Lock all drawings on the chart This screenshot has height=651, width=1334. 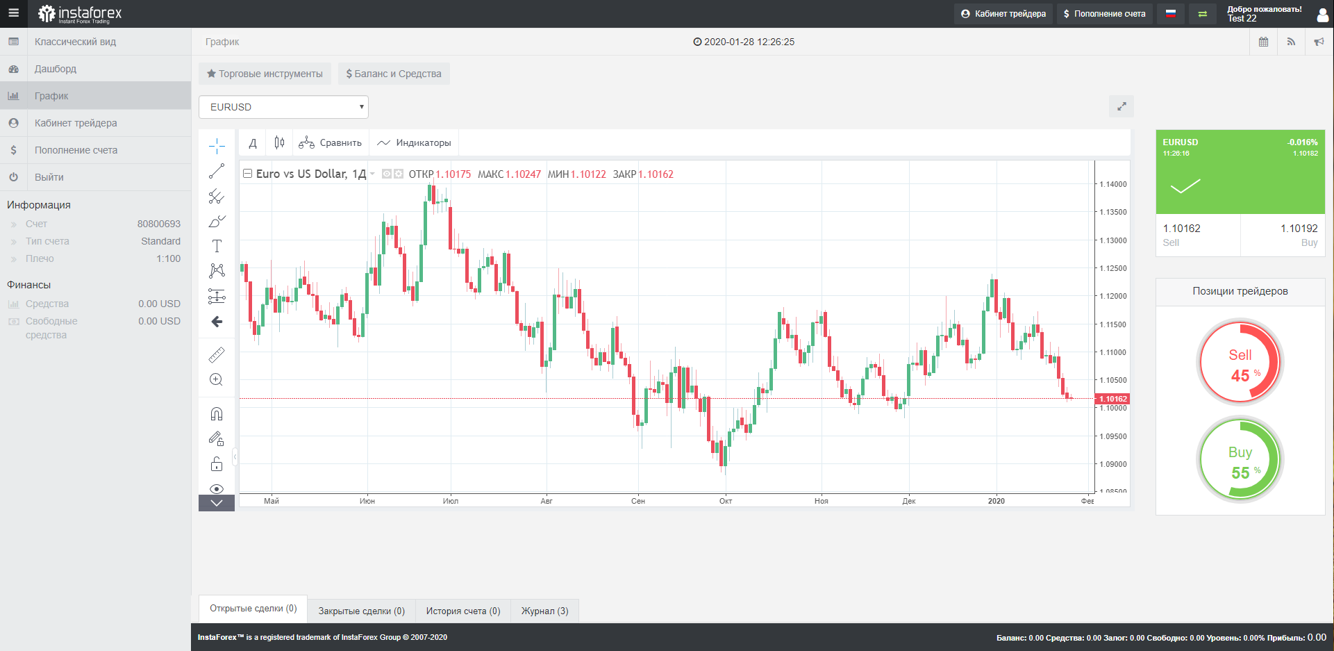[x=216, y=463]
